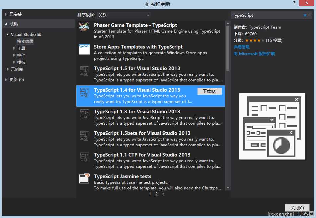Expand the 控件 tree node
316x218 pixels.
(x=14, y=55)
